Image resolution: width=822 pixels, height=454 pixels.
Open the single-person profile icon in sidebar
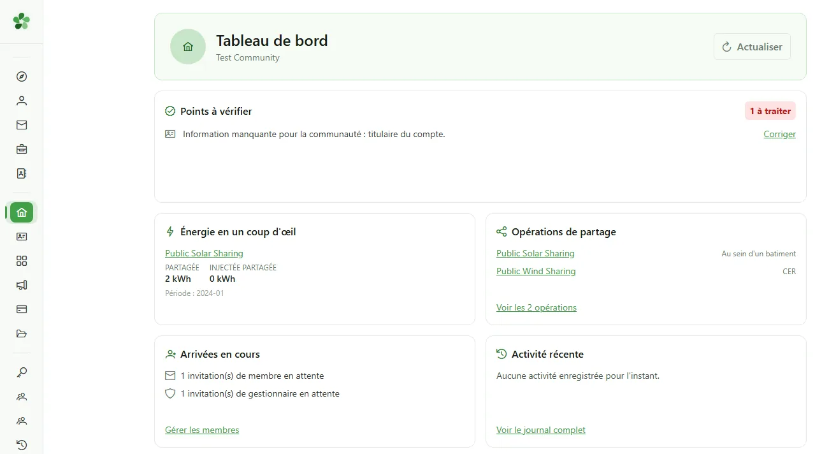point(22,101)
